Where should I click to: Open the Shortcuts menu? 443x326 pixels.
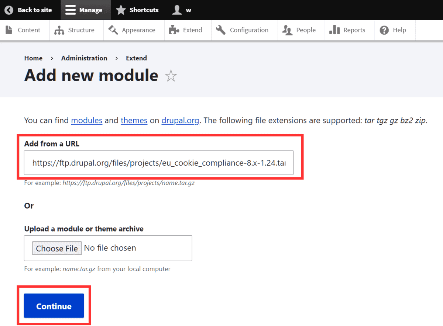point(137,10)
